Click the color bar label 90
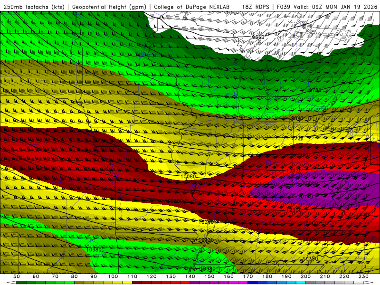The height and width of the screenshot is (285, 380). [x=94, y=276]
